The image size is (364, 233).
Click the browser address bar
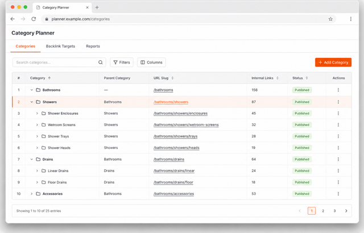(x=188, y=19)
